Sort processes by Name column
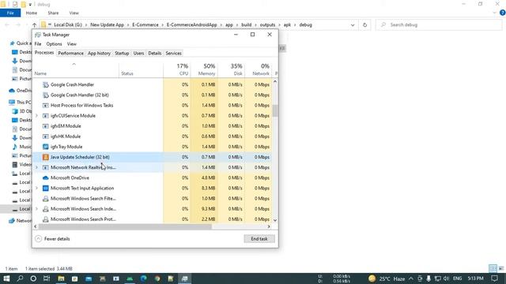Screen dimensions: 506x284 pyautogui.click(x=76, y=69)
